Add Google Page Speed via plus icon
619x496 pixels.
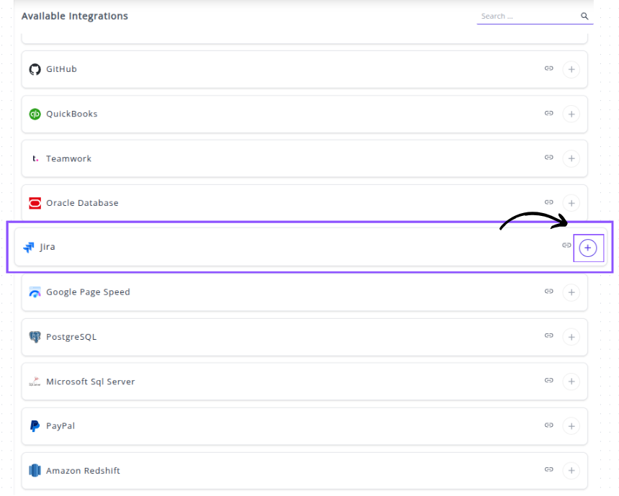571,292
